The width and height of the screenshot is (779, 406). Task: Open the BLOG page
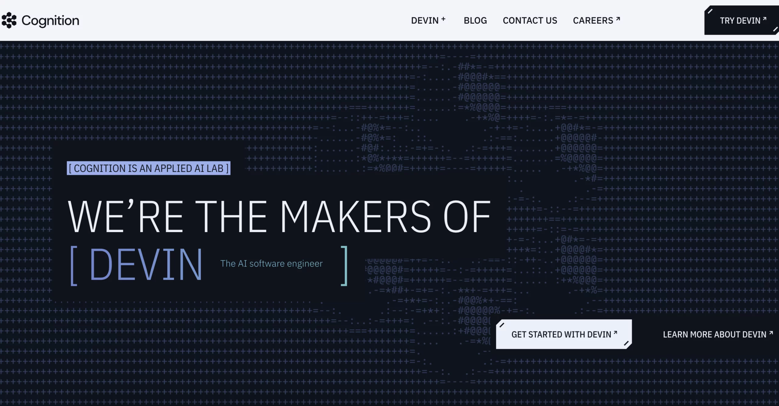tap(475, 20)
